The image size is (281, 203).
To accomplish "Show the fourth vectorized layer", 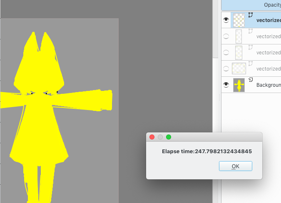I will [226, 68].
